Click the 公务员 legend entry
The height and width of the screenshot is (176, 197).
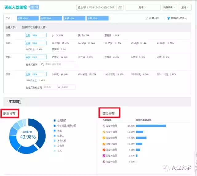59,146
